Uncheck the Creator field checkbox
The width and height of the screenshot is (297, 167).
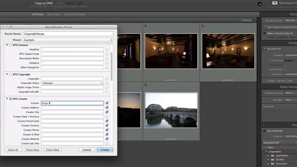(107, 103)
